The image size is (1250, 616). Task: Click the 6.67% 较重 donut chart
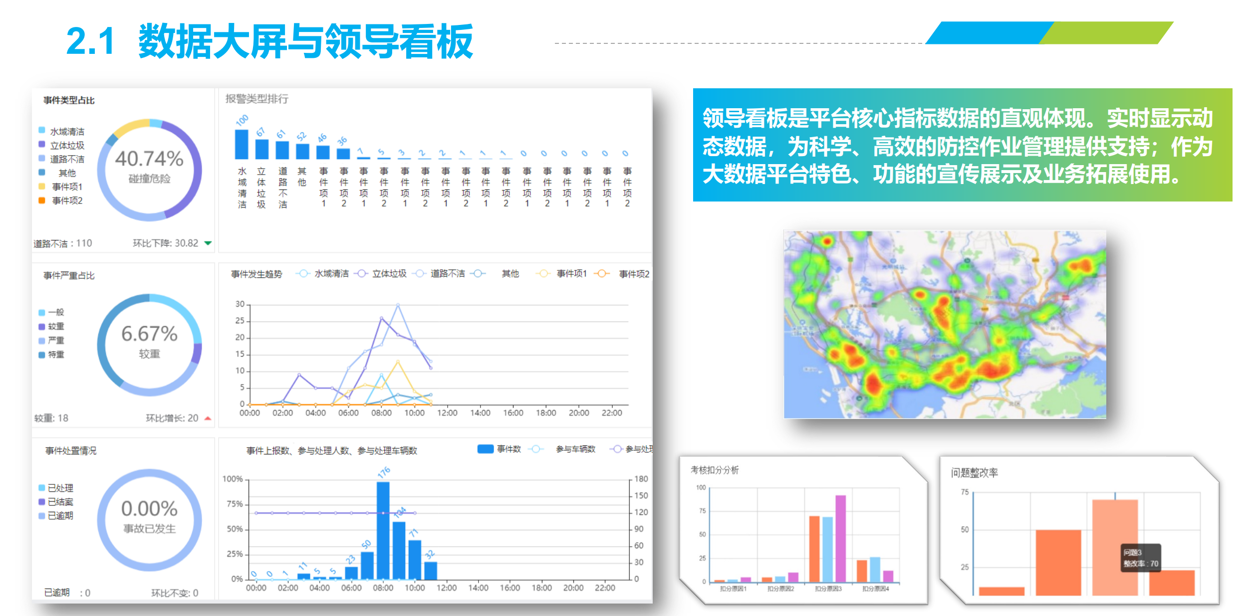[149, 343]
